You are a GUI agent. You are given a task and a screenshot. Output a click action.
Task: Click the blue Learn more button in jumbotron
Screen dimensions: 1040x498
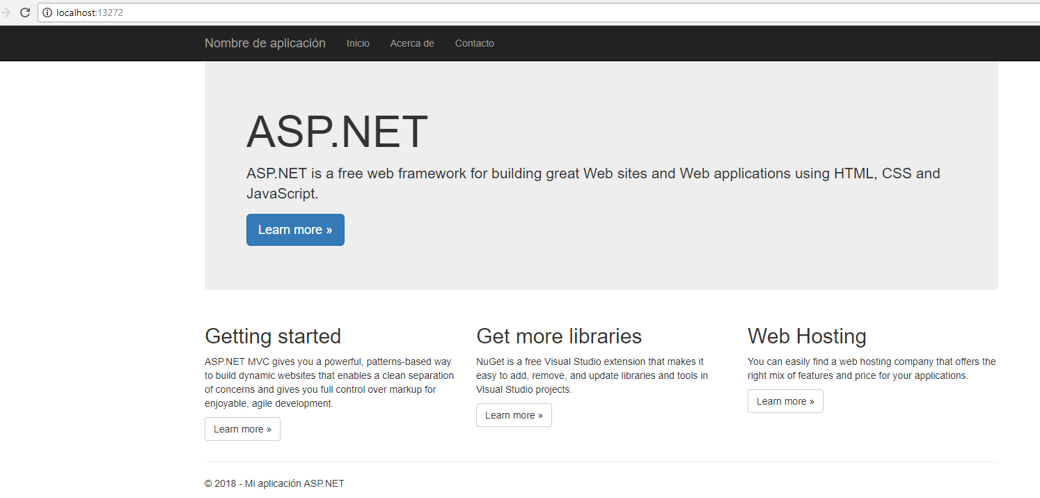[x=295, y=229]
